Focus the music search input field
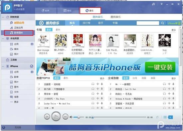The image size is (183, 131). (x=148, y=23)
